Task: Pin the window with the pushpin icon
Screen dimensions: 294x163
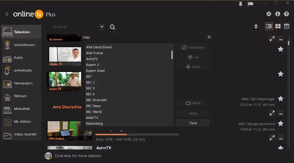Action: [x=241, y=4]
